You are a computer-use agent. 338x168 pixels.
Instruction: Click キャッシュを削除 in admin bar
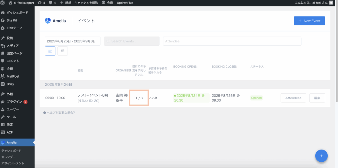click(87, 3)
